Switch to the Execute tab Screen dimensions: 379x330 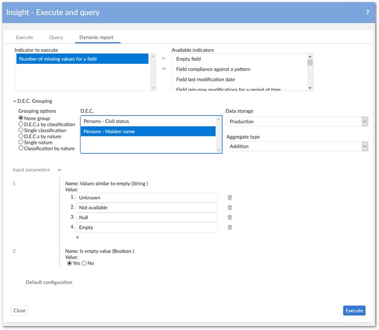(x=24, y=38)
